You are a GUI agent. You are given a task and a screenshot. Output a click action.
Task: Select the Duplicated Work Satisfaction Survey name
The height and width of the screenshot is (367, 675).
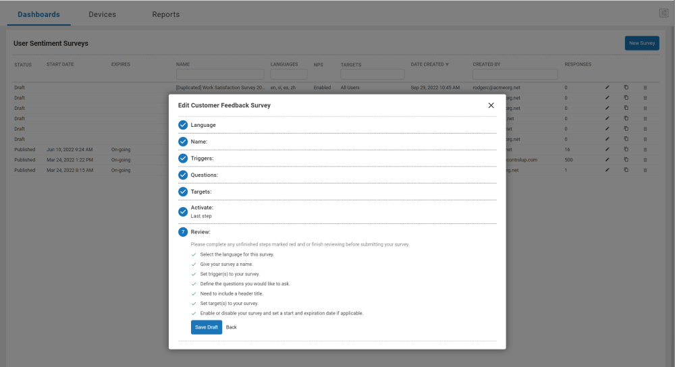(221, 87)
